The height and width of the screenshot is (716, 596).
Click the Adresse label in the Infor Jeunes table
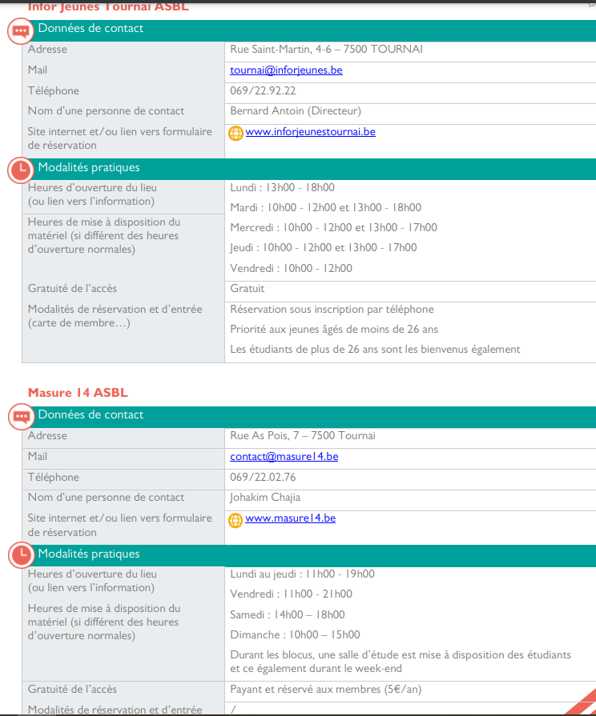(x=47, y=49)
